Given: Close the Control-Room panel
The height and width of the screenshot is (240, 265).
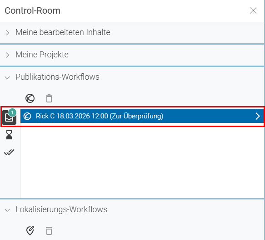Looking at the screenshot, I should tap(253, 10).
